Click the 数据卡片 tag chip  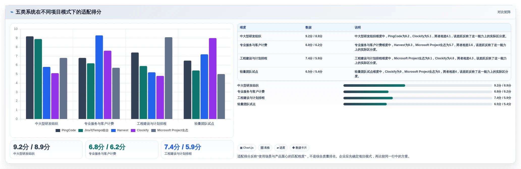(299, 148)
